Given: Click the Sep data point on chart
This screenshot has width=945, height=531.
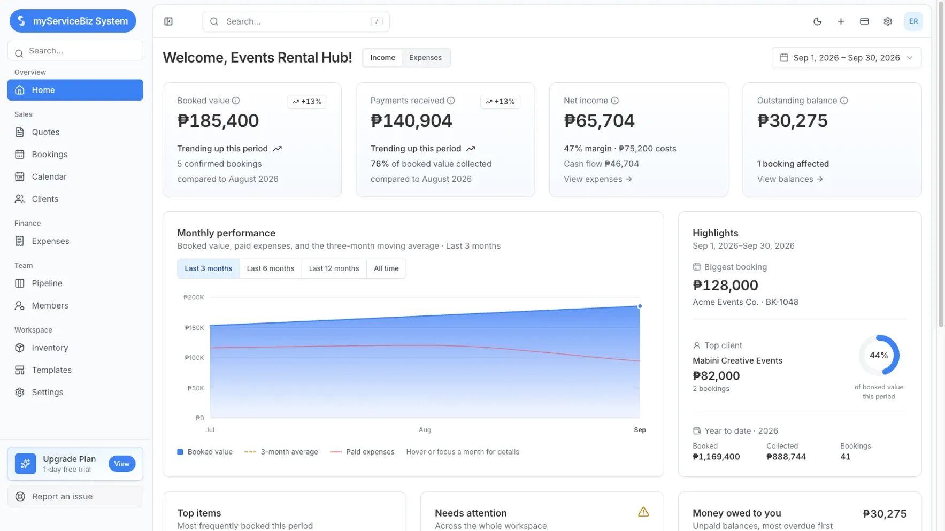Looking at the screenshot, I should coord(640,306).
